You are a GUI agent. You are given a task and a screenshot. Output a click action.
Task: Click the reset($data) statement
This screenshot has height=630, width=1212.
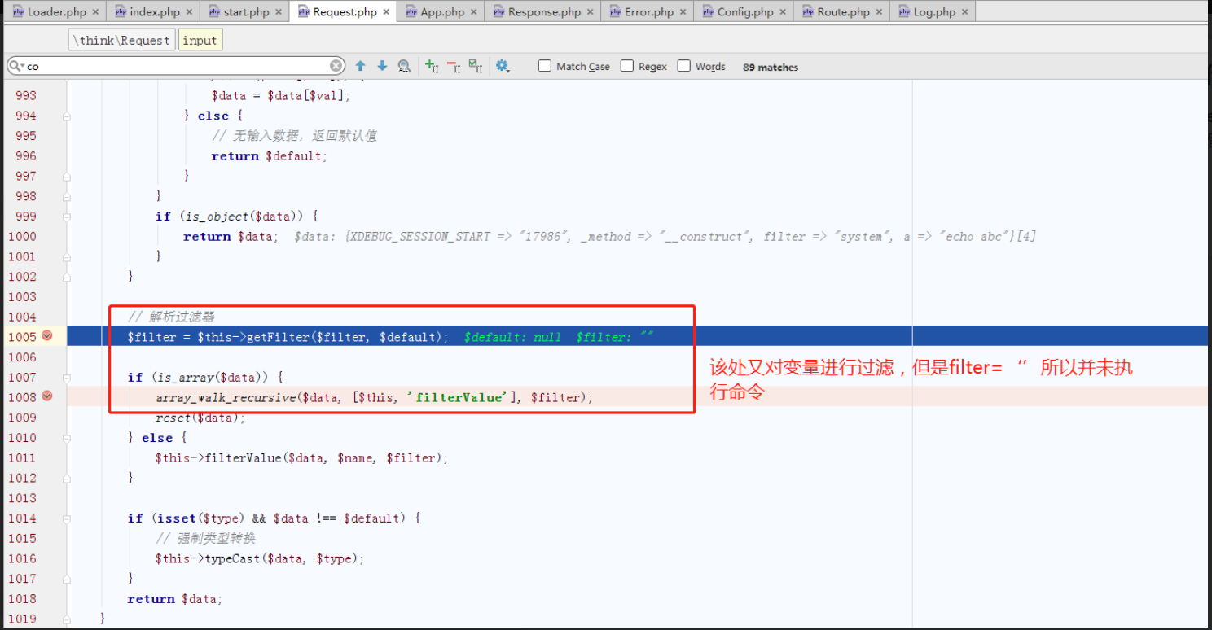click(x=200, y=418)
